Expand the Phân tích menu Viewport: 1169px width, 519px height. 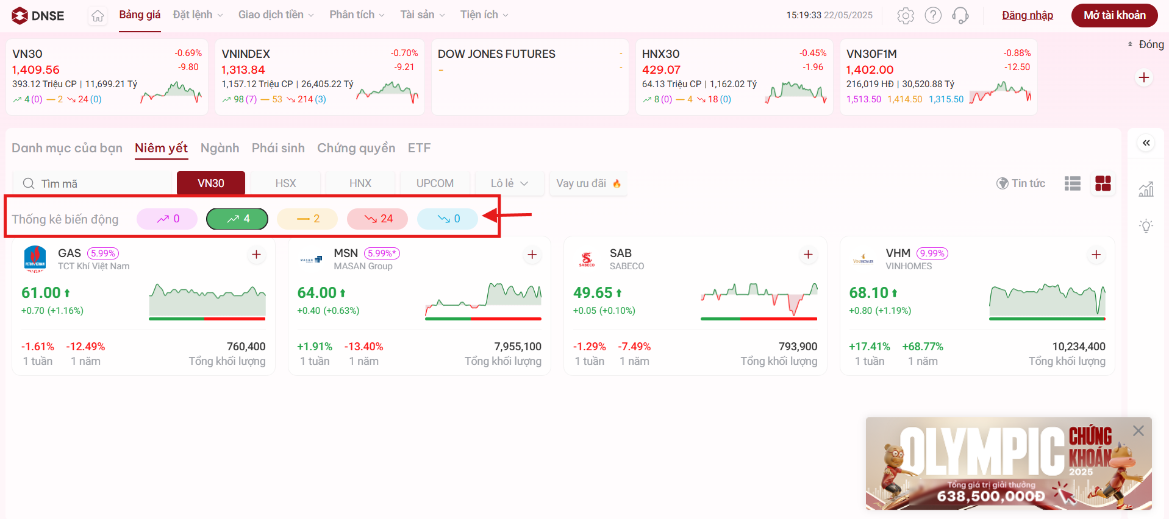click(357, 15)
